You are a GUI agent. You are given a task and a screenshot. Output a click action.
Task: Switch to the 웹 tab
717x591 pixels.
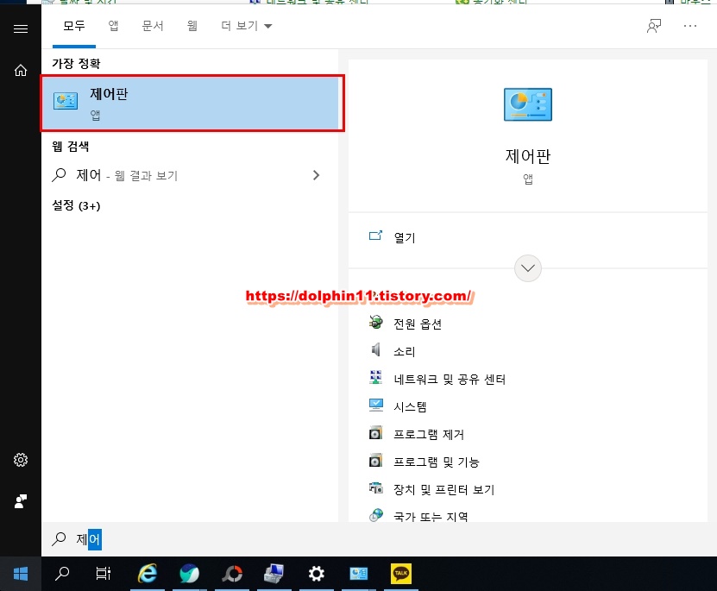click(192, 26)
